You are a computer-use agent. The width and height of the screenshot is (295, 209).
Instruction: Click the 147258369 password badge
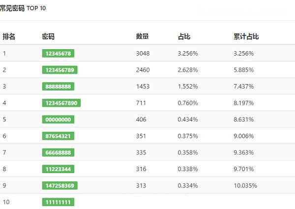[x=60, y=185]
